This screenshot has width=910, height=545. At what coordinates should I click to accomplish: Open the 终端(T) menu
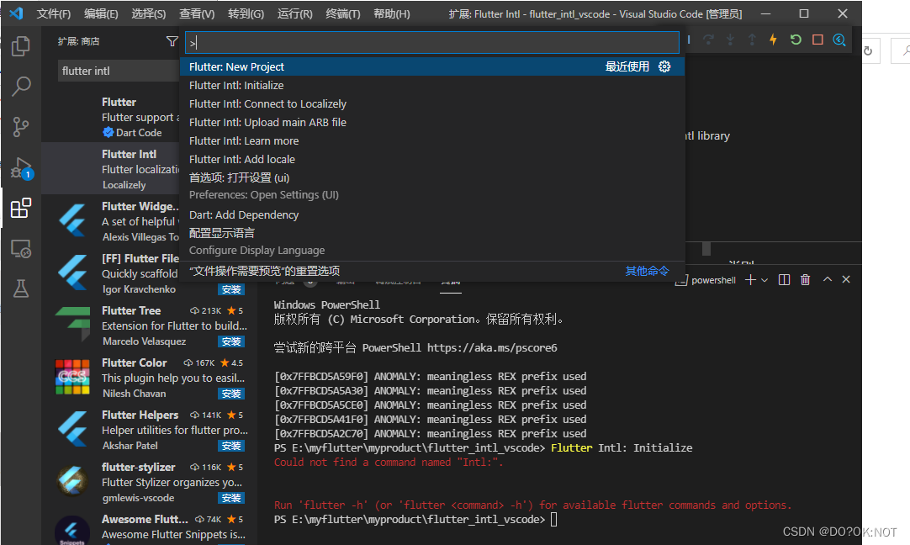point(343,13)
